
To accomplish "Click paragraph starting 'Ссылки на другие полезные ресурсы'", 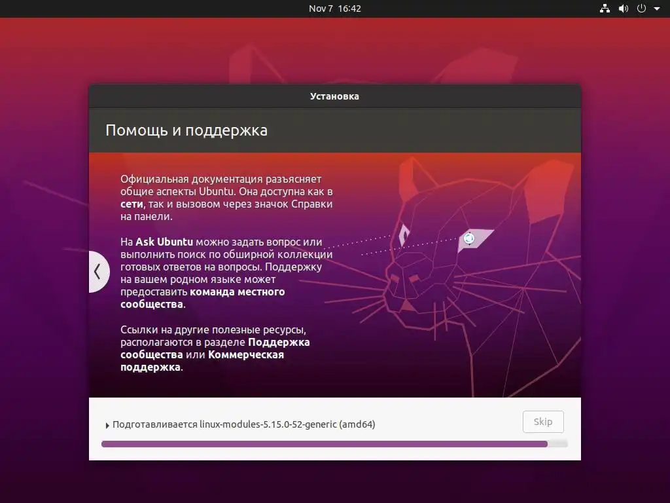I will point(215,348).
